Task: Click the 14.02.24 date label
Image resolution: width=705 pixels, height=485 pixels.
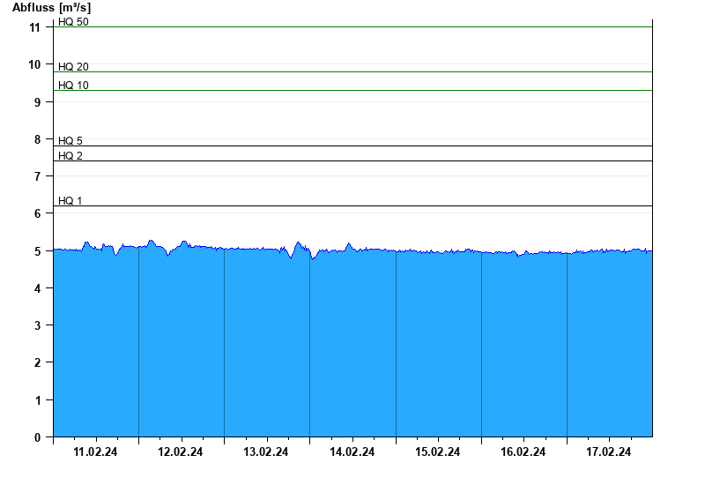Action: [352, 451]
